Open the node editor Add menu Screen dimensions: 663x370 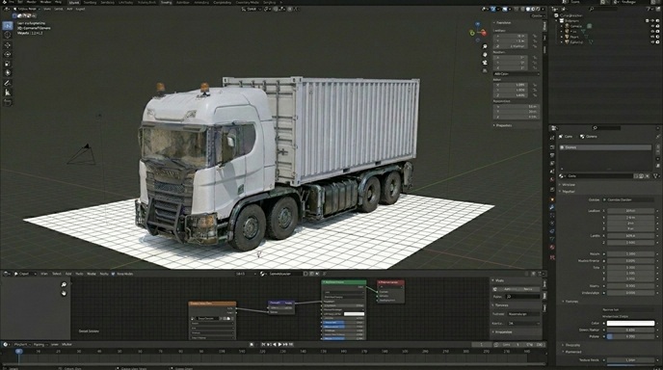coord(68,274)
